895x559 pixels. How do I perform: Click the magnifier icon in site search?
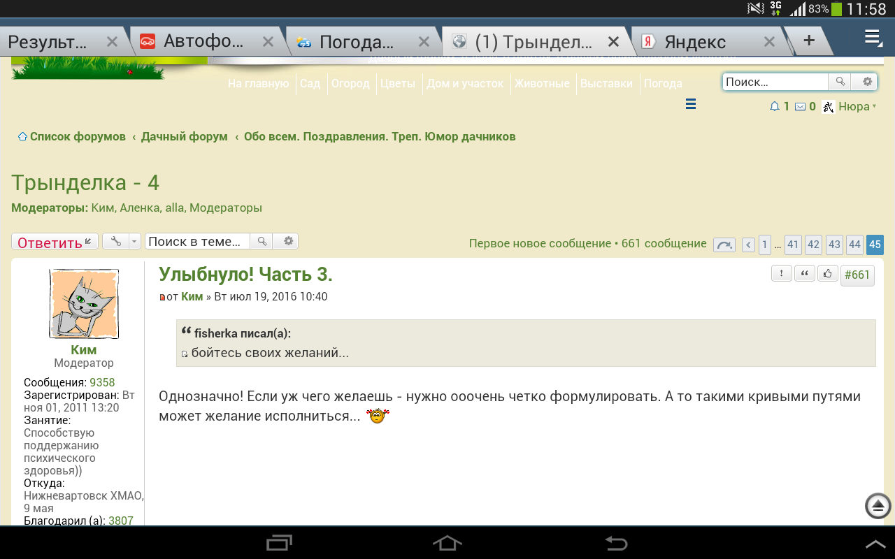[x=840, y=82]
